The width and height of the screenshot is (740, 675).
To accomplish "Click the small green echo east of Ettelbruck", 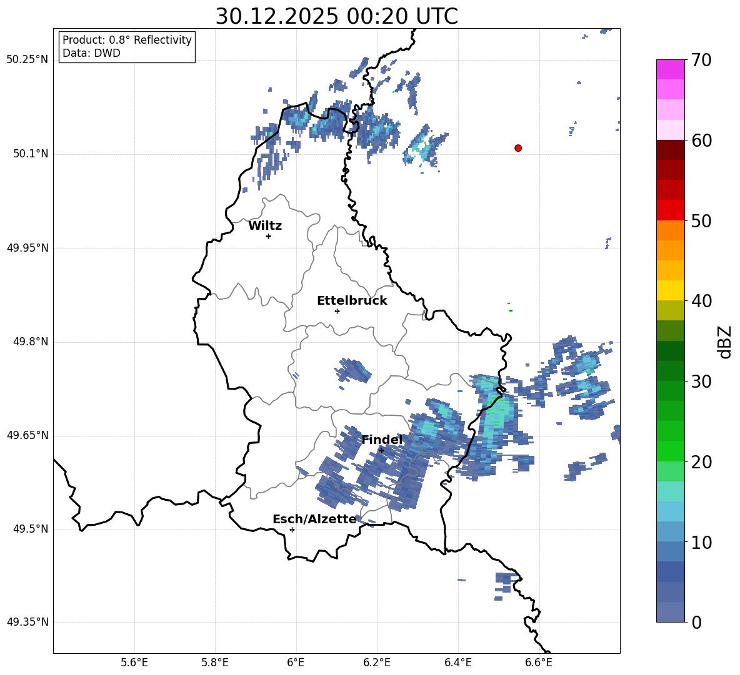I will [511, 310].
